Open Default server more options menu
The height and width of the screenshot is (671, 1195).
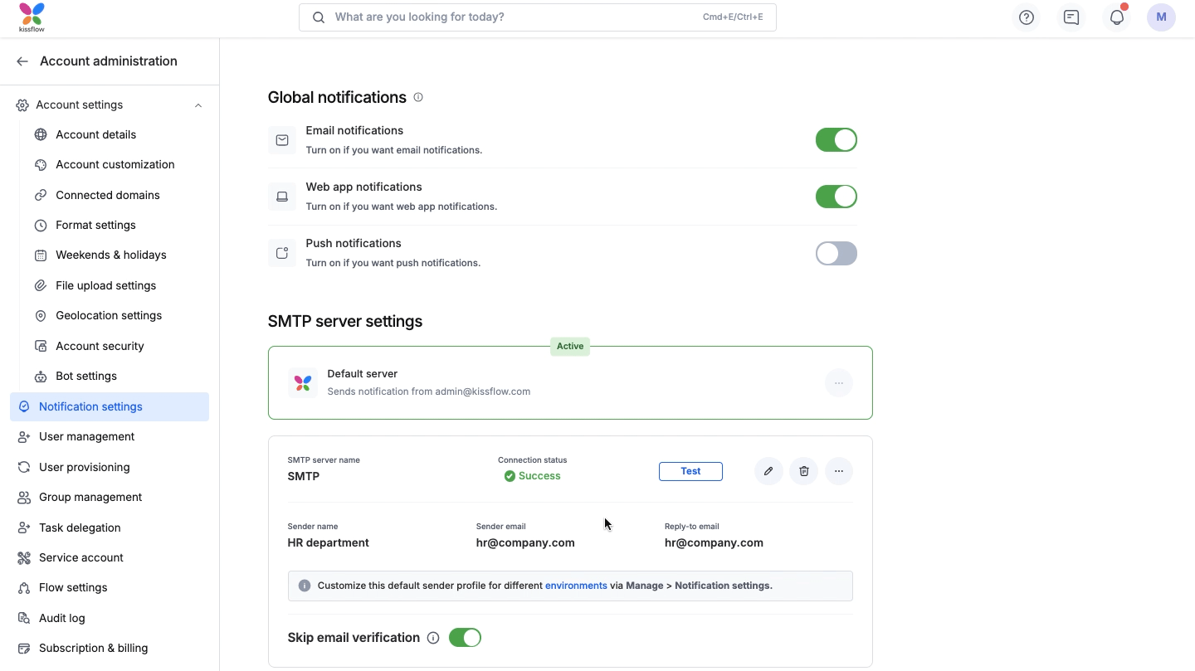(x=838, y=383)
